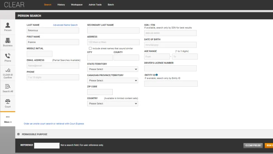Expand the Permissible Purpose section
273x154 pixels.
click(18, 134)
